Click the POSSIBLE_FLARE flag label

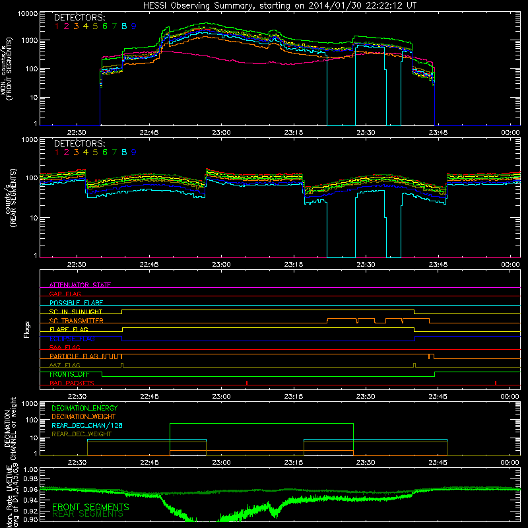pyautogui.click(x=76, y=303)
